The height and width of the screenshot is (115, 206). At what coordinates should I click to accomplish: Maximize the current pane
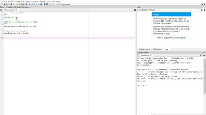coord(45,4)
